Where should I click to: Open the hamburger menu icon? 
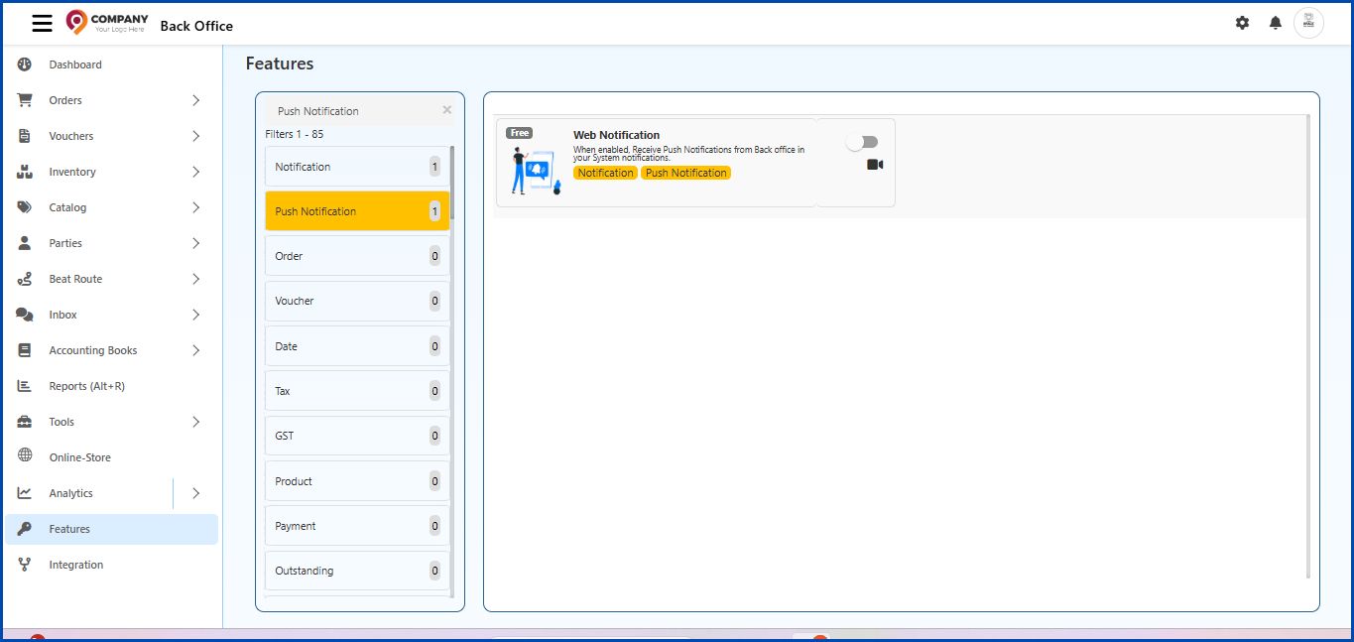tap(42, 24)
